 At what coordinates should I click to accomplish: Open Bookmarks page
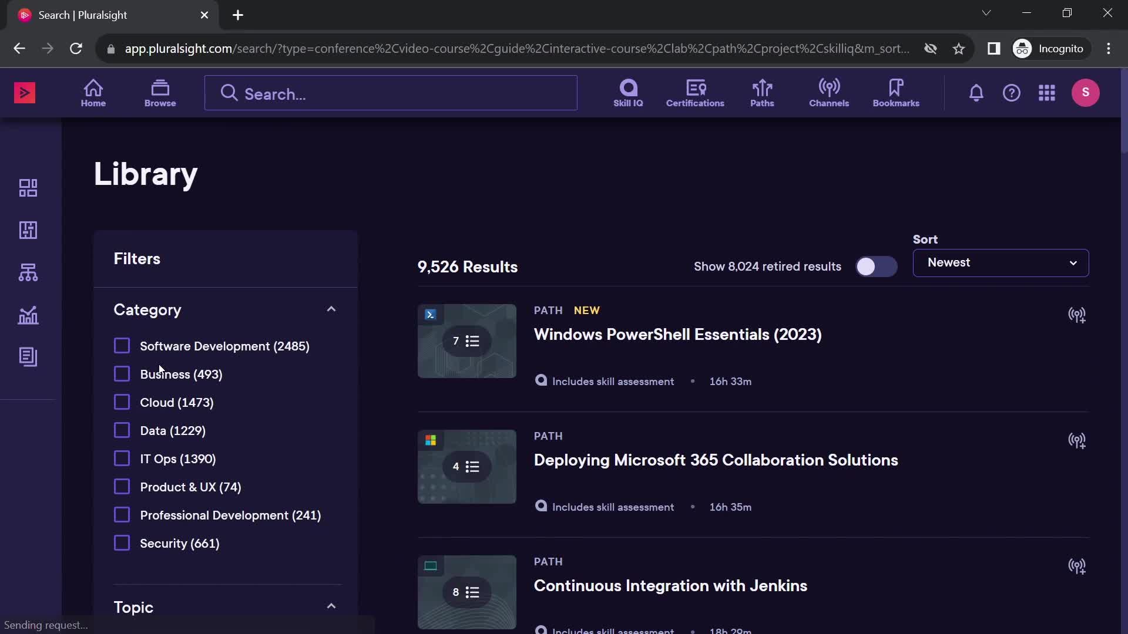896,93
